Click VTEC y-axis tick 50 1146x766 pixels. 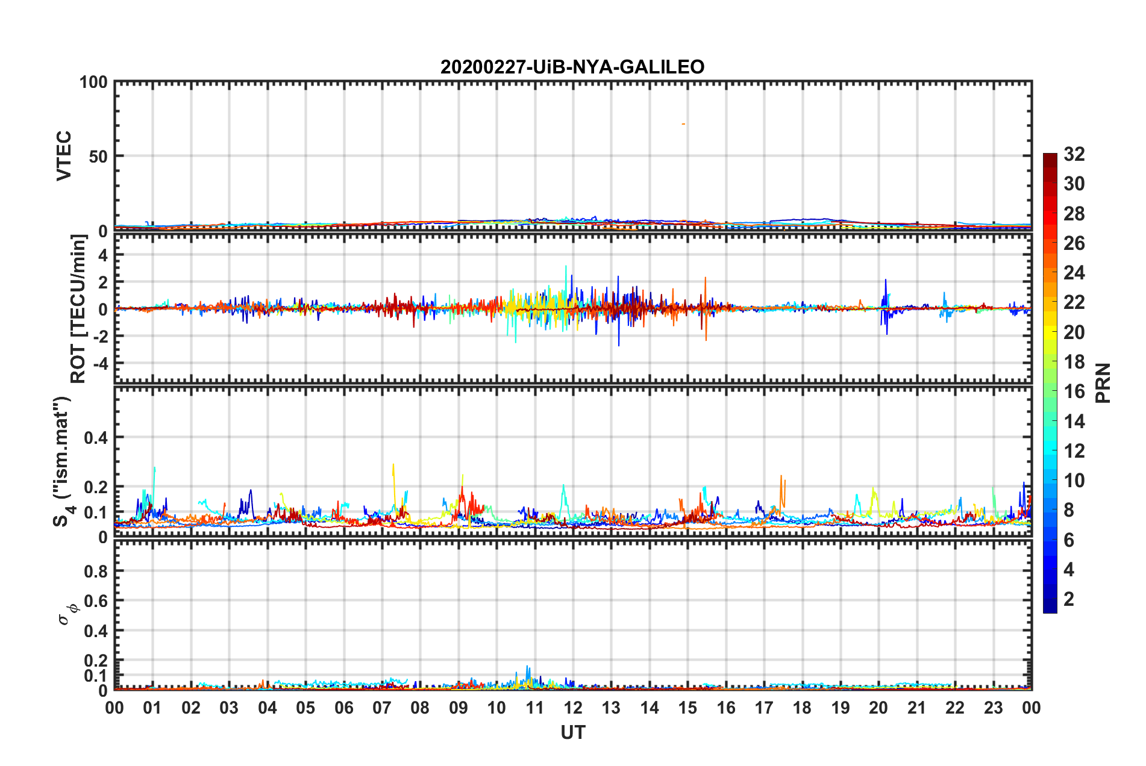(98, 157)
